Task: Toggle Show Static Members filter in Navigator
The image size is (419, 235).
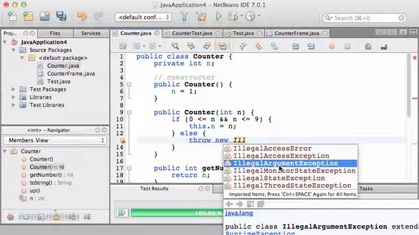Action: [x=41, y=217]
